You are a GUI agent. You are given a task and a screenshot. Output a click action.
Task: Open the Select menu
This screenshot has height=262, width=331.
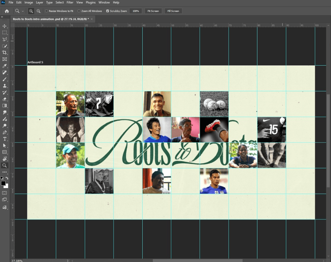60,2
